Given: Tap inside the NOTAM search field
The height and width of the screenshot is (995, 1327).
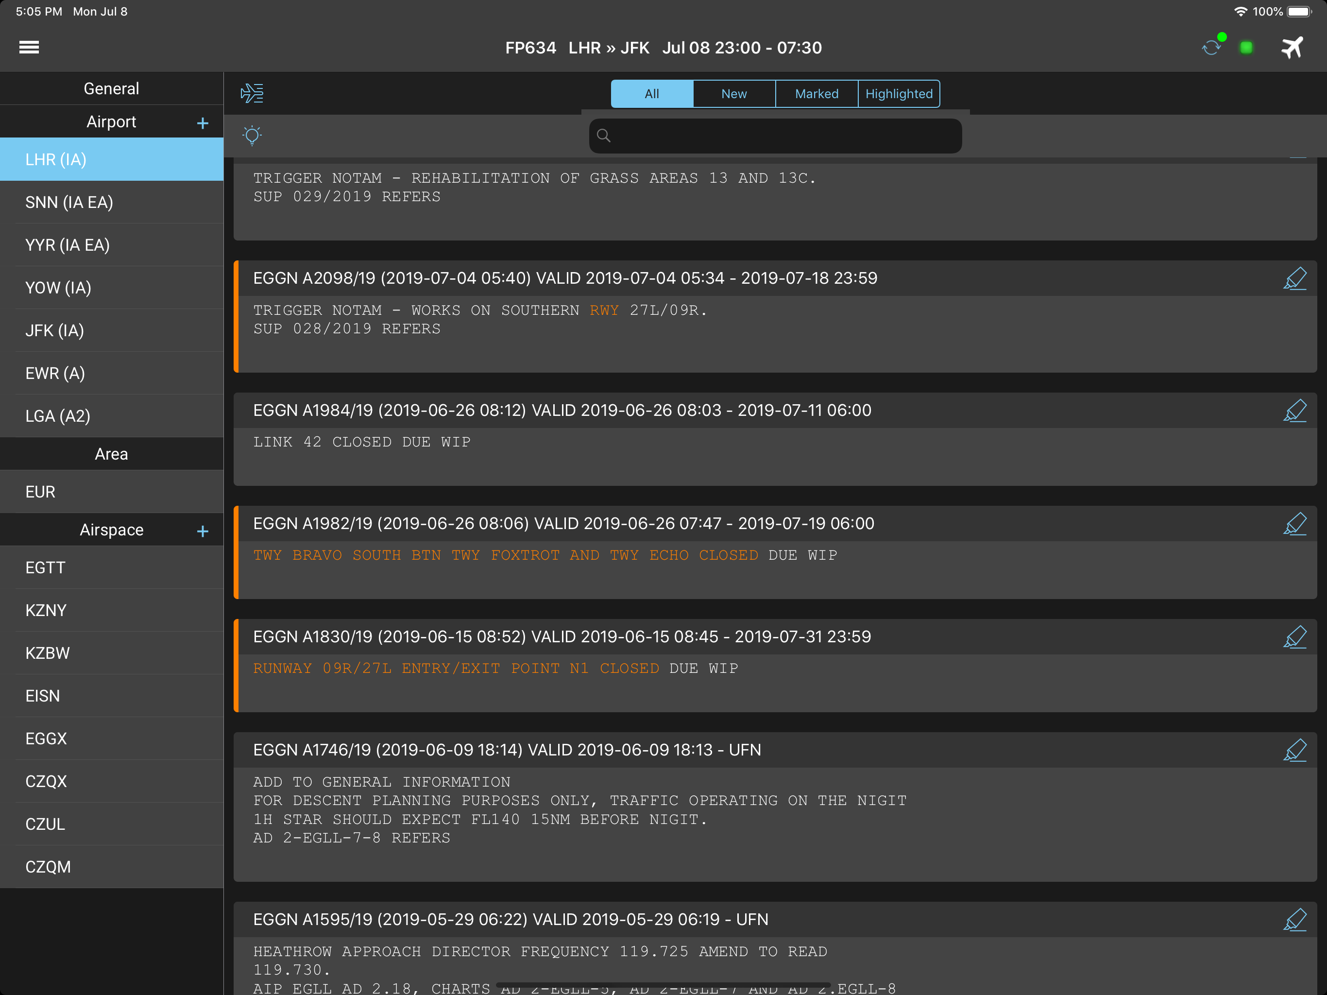Looking at the screenshot, I should [774, 136].
